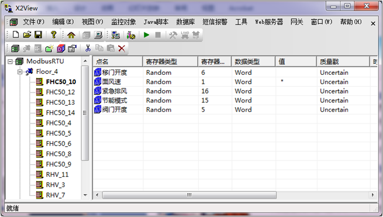Start monitoring with the green play icon

pyautogui.click(x=147, y=35)
